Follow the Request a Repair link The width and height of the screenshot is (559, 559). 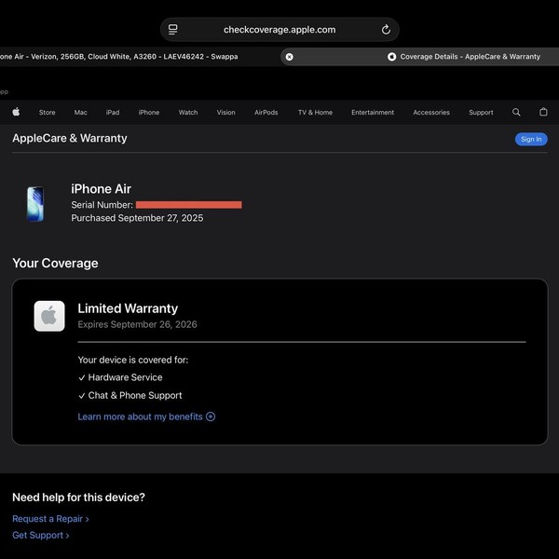click(50, 519)
